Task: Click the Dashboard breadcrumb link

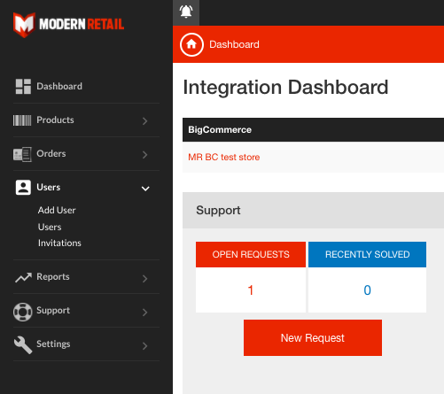Action: point(234,44)
